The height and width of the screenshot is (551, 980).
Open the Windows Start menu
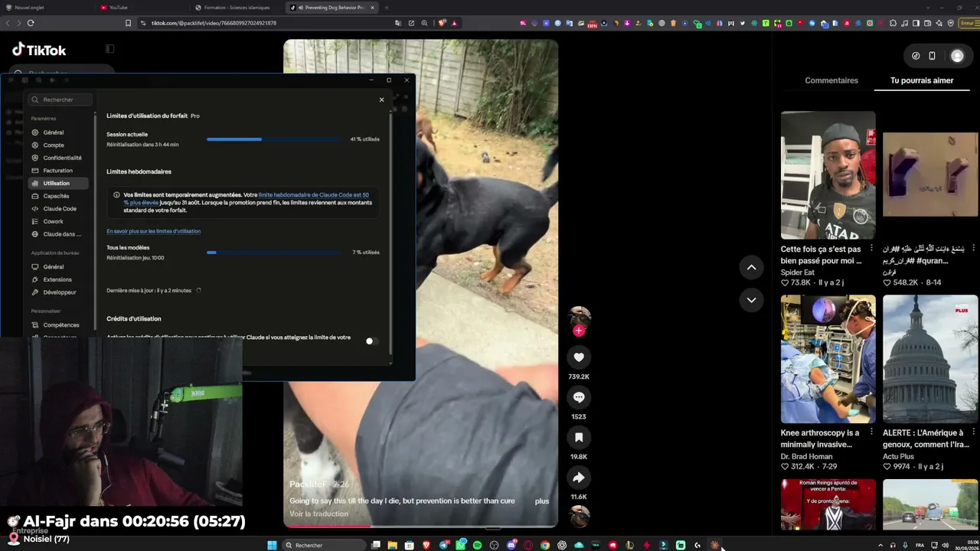tap(272, 545)
